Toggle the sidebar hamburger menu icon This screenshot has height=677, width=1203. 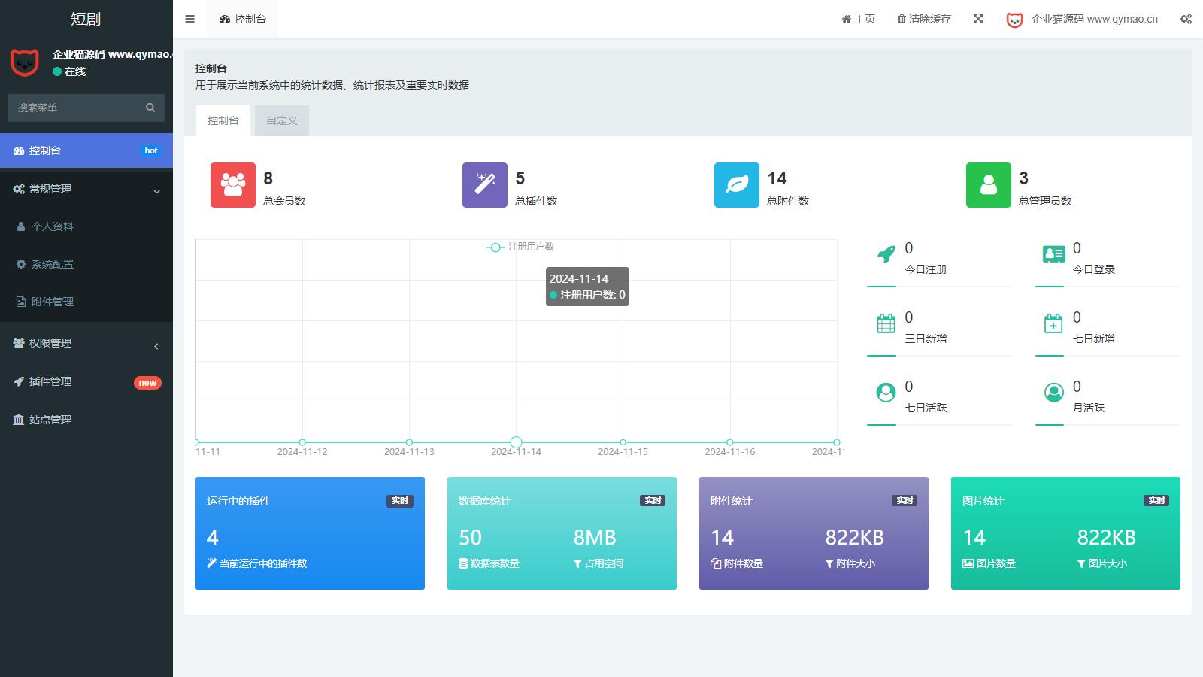point(189,19)
